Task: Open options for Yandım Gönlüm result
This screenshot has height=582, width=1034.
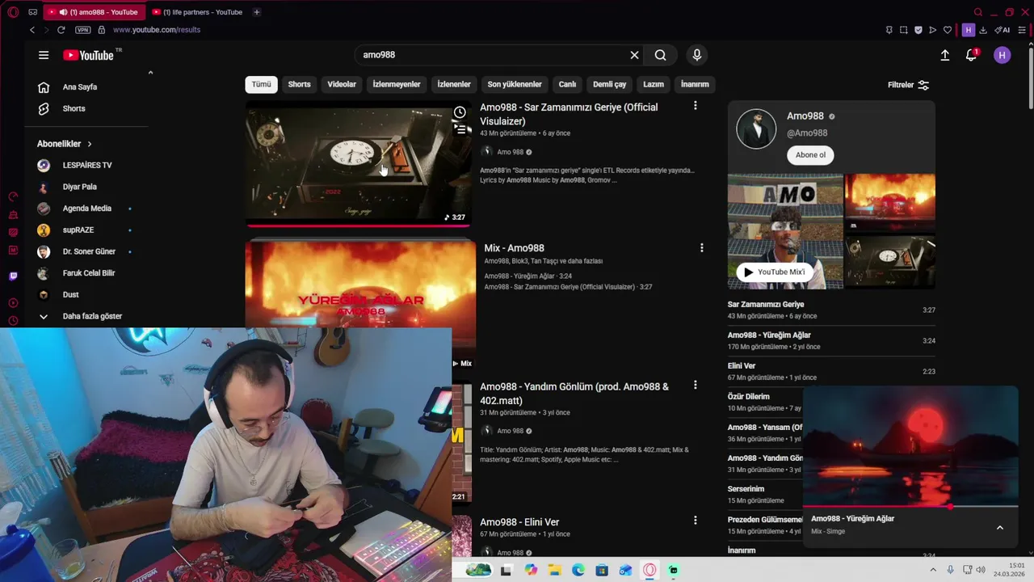Action: pyautogui.click(x=695, y=386)
